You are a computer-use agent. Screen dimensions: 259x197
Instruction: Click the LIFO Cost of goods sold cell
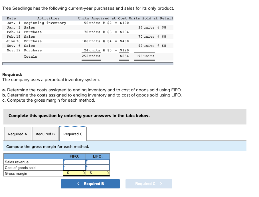pyautogui.click(x=98, y=168)
